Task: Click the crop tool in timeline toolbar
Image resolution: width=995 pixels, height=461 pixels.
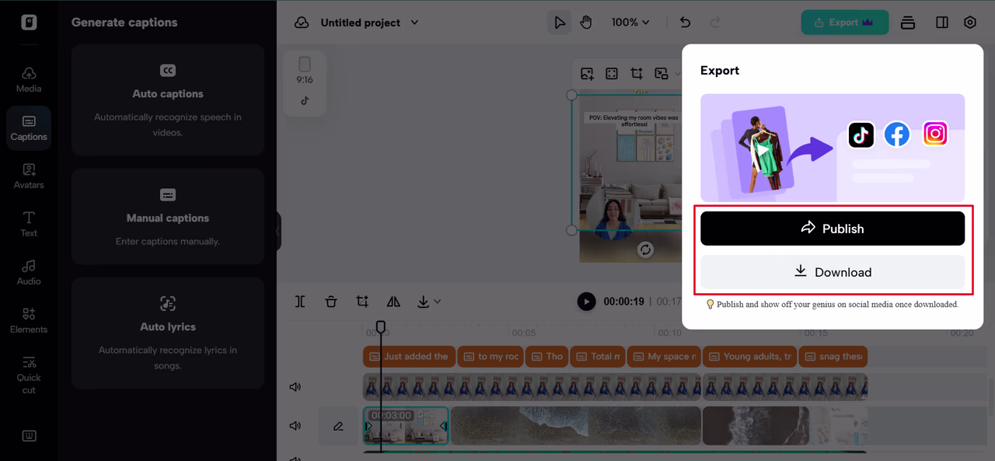Action: tap(362, 302)
